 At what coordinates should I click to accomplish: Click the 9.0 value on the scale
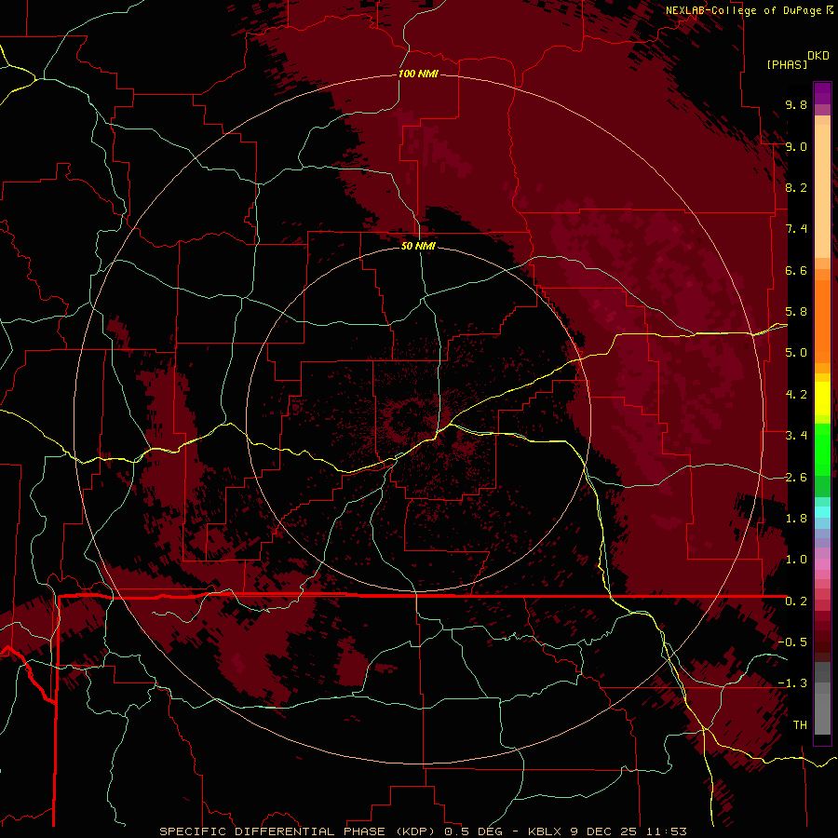[796, 146]
